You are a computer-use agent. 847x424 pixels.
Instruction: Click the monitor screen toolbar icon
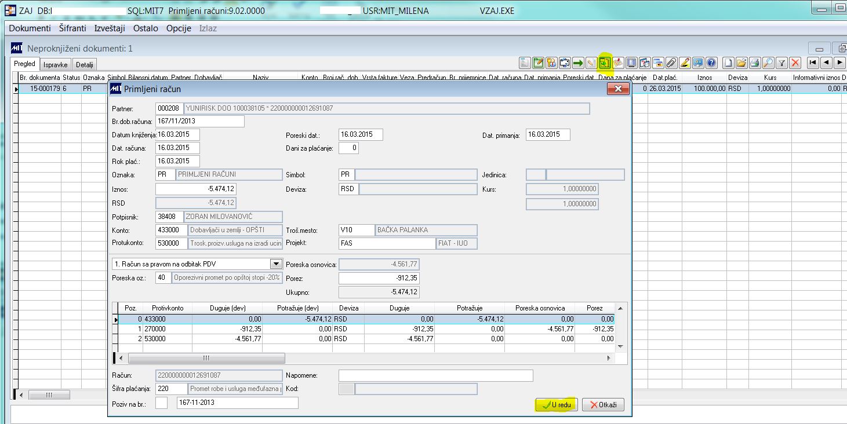(x=632, y=63)
